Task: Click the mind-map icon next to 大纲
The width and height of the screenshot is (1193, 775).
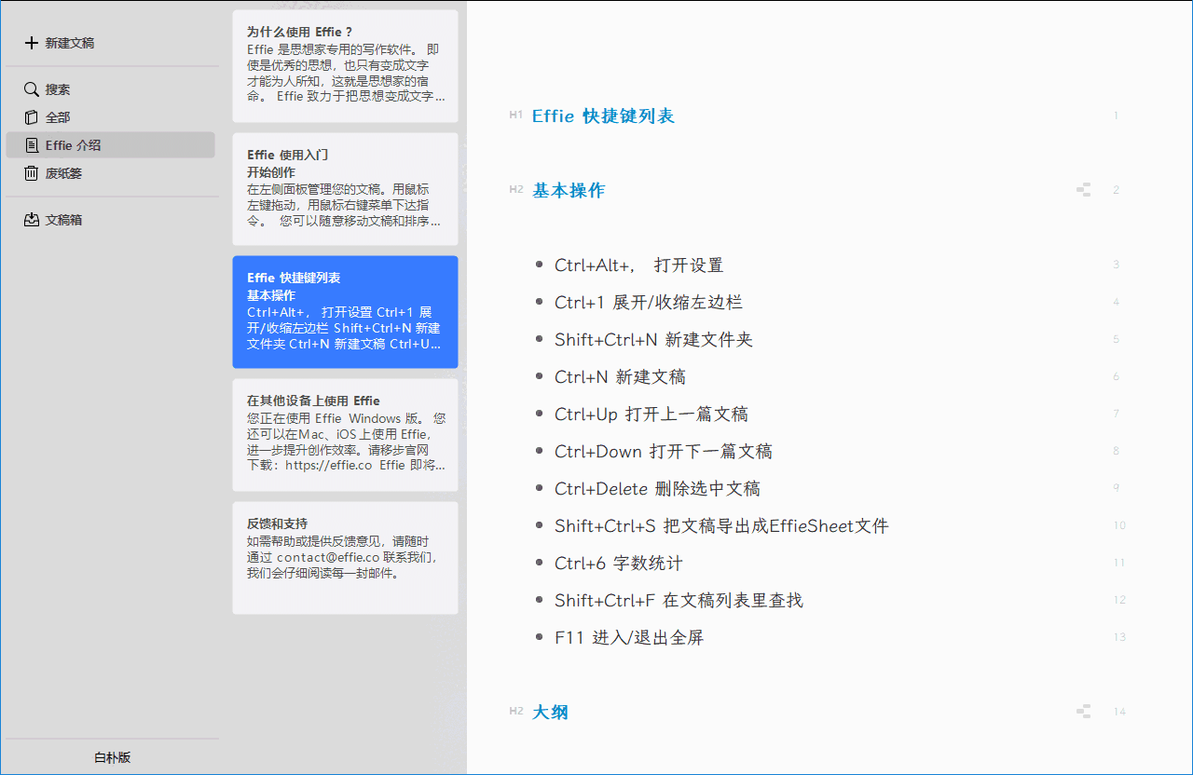Action: (1083, 711)
